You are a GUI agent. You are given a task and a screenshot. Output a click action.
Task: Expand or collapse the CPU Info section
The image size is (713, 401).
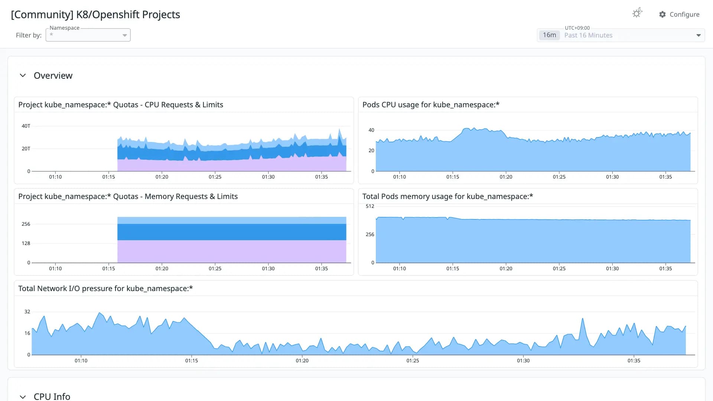[x=23, y=397]
